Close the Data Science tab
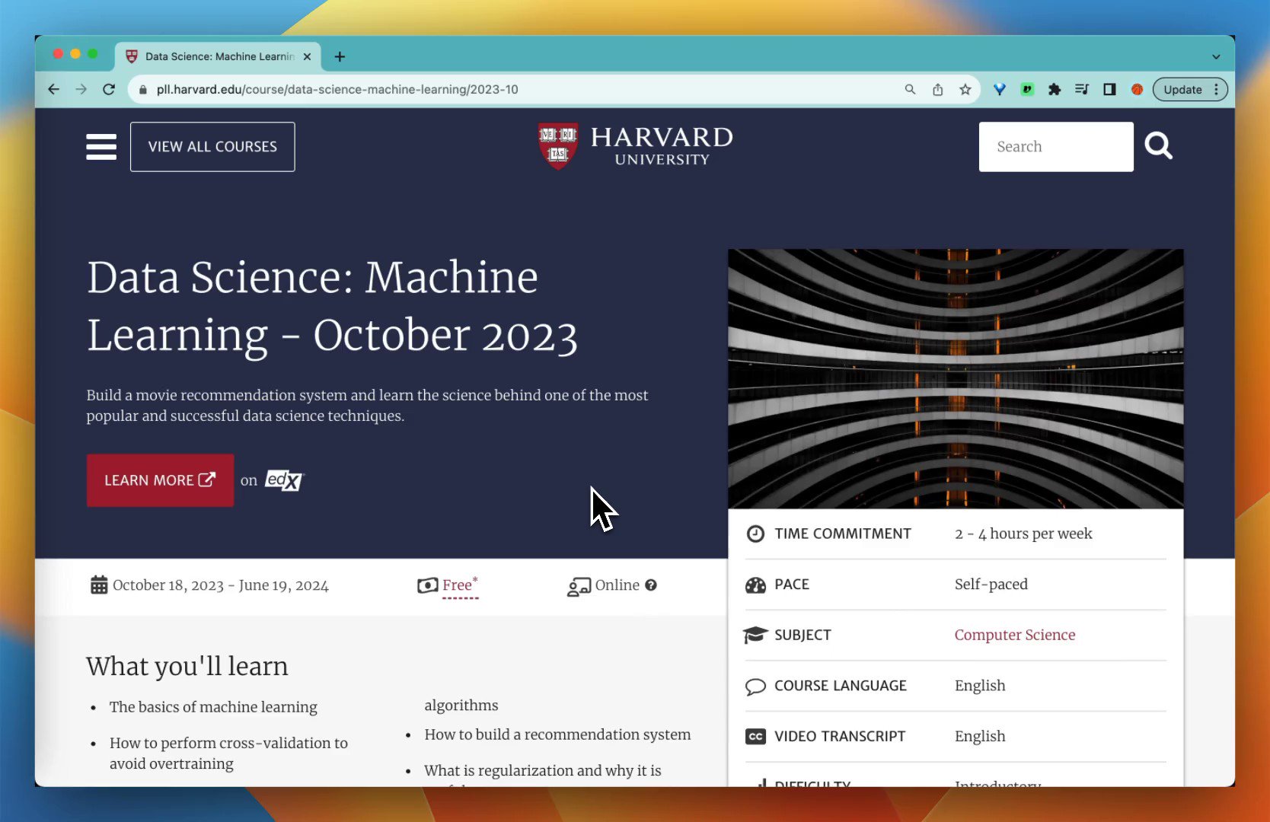This screenshot has height=822, width=1270. (307, 56)
